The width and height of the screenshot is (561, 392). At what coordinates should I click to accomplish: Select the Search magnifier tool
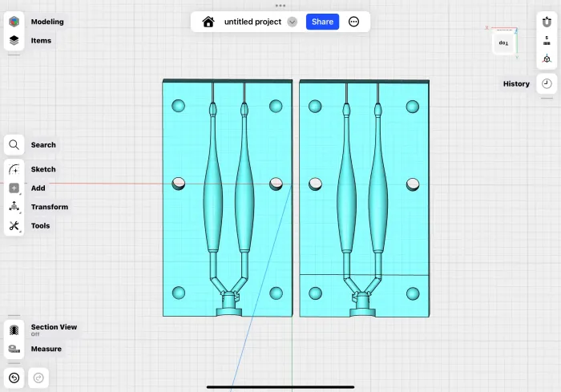pyautogui.click(x=14, y=145)
